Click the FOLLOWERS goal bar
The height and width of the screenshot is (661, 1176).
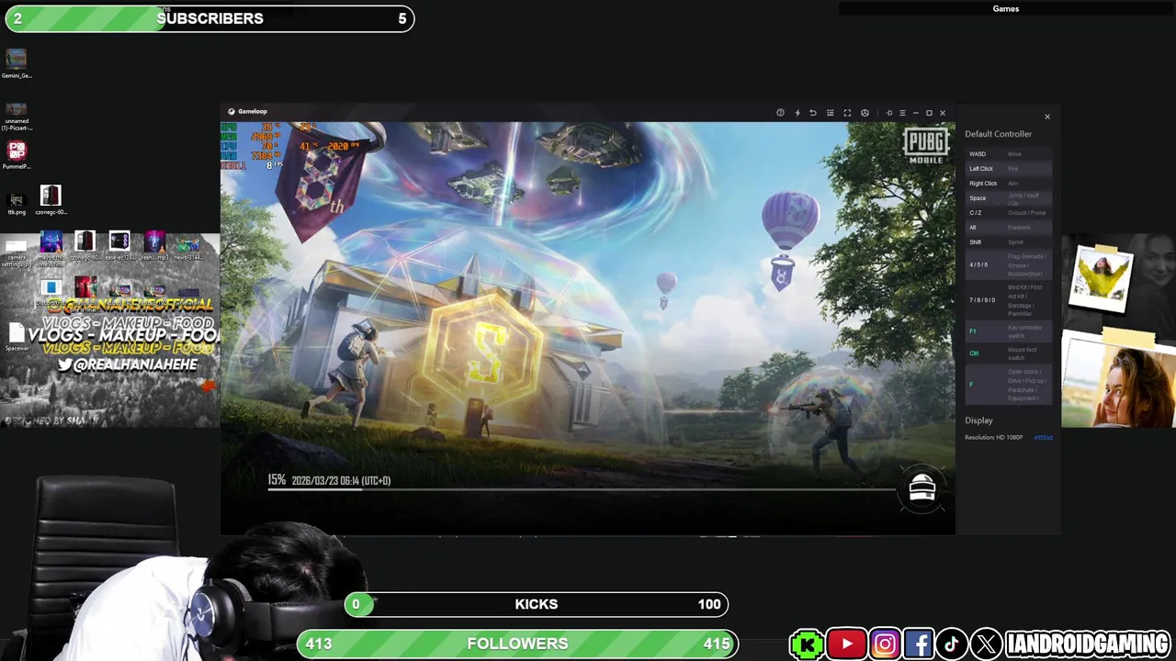coord(517,644)
